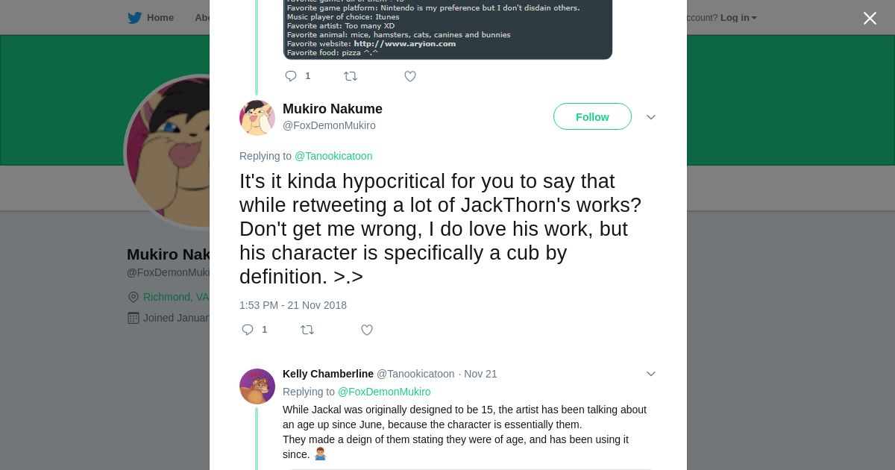Retweet Mukiro Nakume's main tweet

(x=307, y=330)
